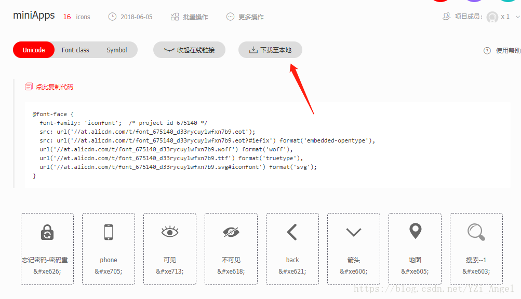Screen dimensions: 521x299
Task: Click the 地图 label text
Action: [x=415, y=260]
